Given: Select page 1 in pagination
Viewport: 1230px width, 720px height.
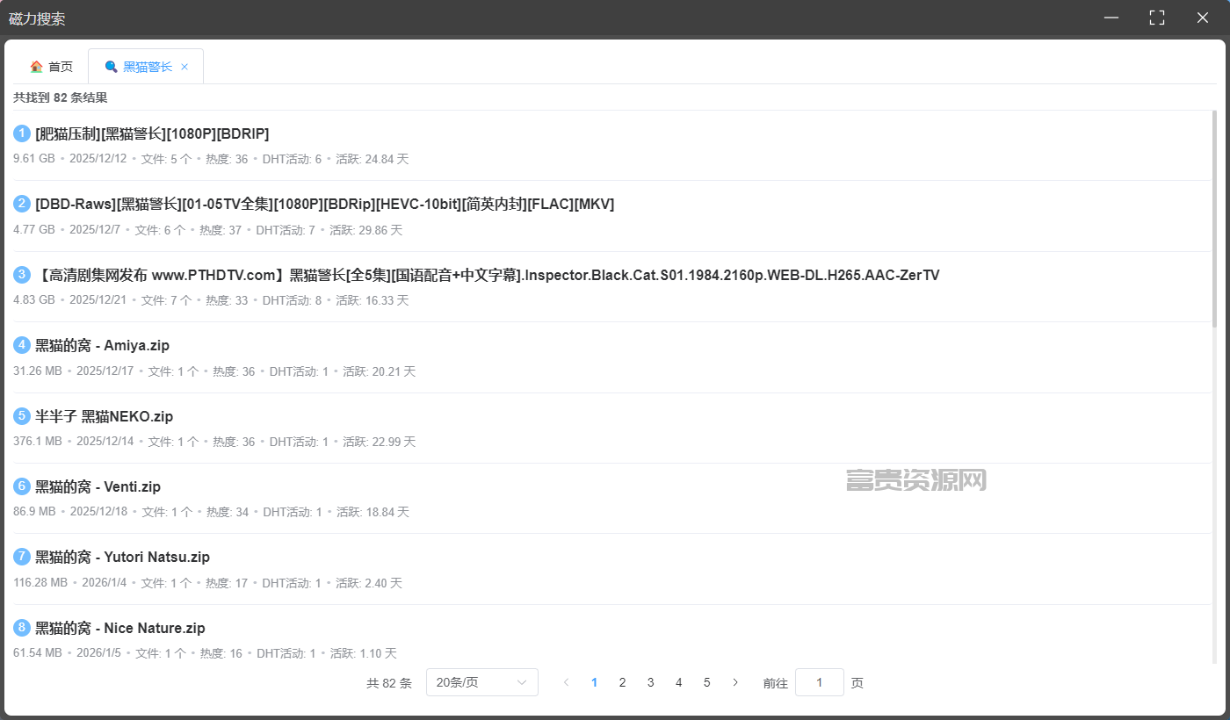Looking at the screenshot, I should coord(595,682).
